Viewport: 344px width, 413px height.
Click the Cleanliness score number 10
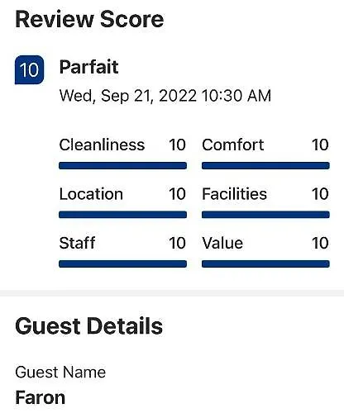pos(177,145)
